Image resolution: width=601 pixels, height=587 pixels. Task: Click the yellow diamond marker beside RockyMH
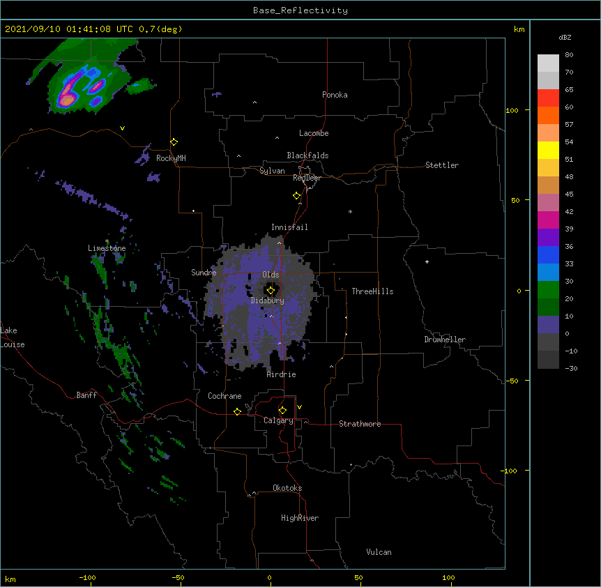[x=174, y=142]
